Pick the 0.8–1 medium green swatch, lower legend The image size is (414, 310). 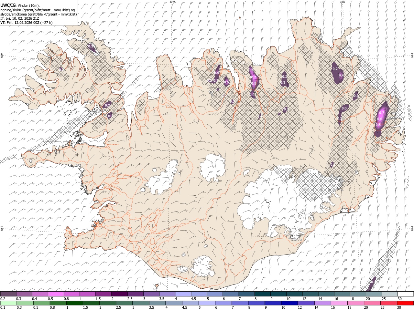pos(58,303)
